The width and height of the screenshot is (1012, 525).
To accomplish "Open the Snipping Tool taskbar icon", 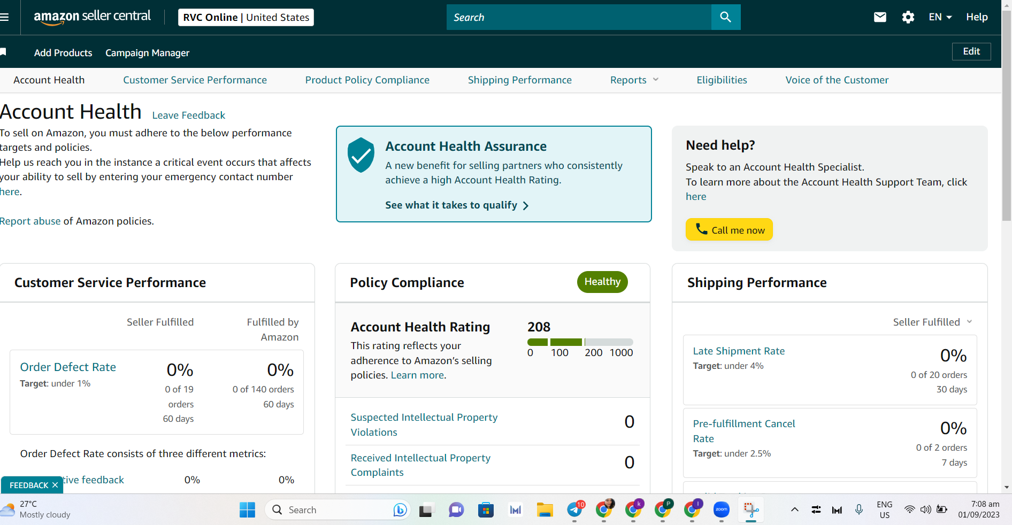I will (x=751, y=510).
